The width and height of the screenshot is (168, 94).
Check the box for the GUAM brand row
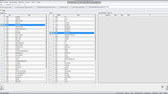[x=54, y=19]
